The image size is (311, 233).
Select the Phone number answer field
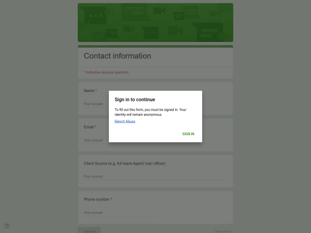[x=119, y=213]
